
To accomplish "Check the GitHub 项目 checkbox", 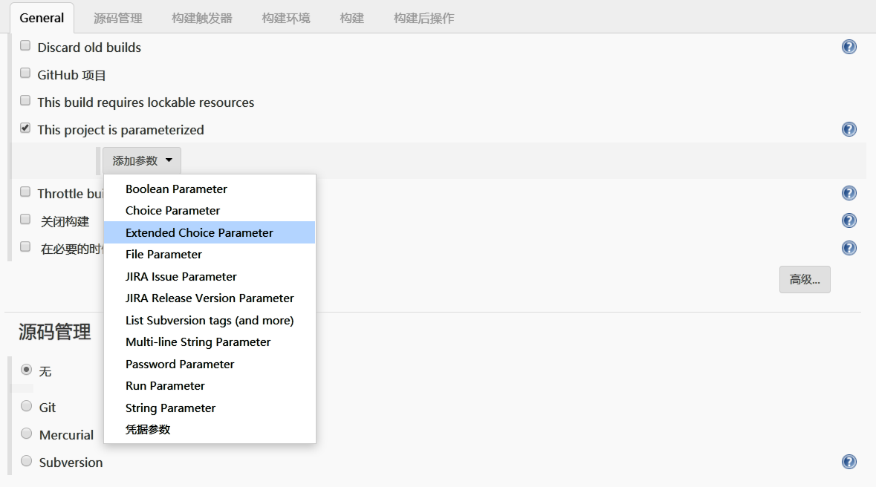I will pos(25,73).
